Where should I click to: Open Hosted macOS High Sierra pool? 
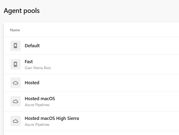point(52,118)
